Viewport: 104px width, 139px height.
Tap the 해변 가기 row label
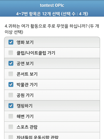point(25,116)
